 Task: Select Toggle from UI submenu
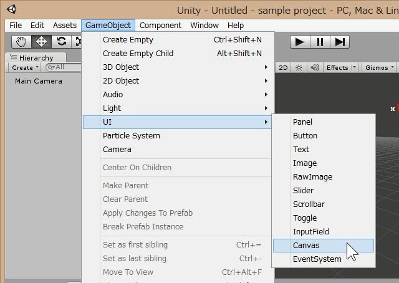pyautogui.click(x=324, y=218)
